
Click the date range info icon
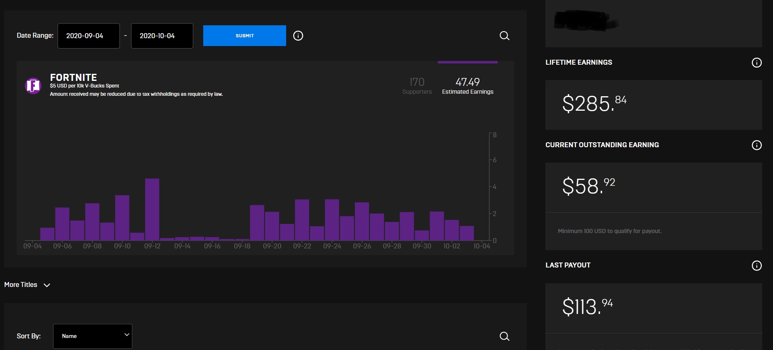click(x=298, y=36)
